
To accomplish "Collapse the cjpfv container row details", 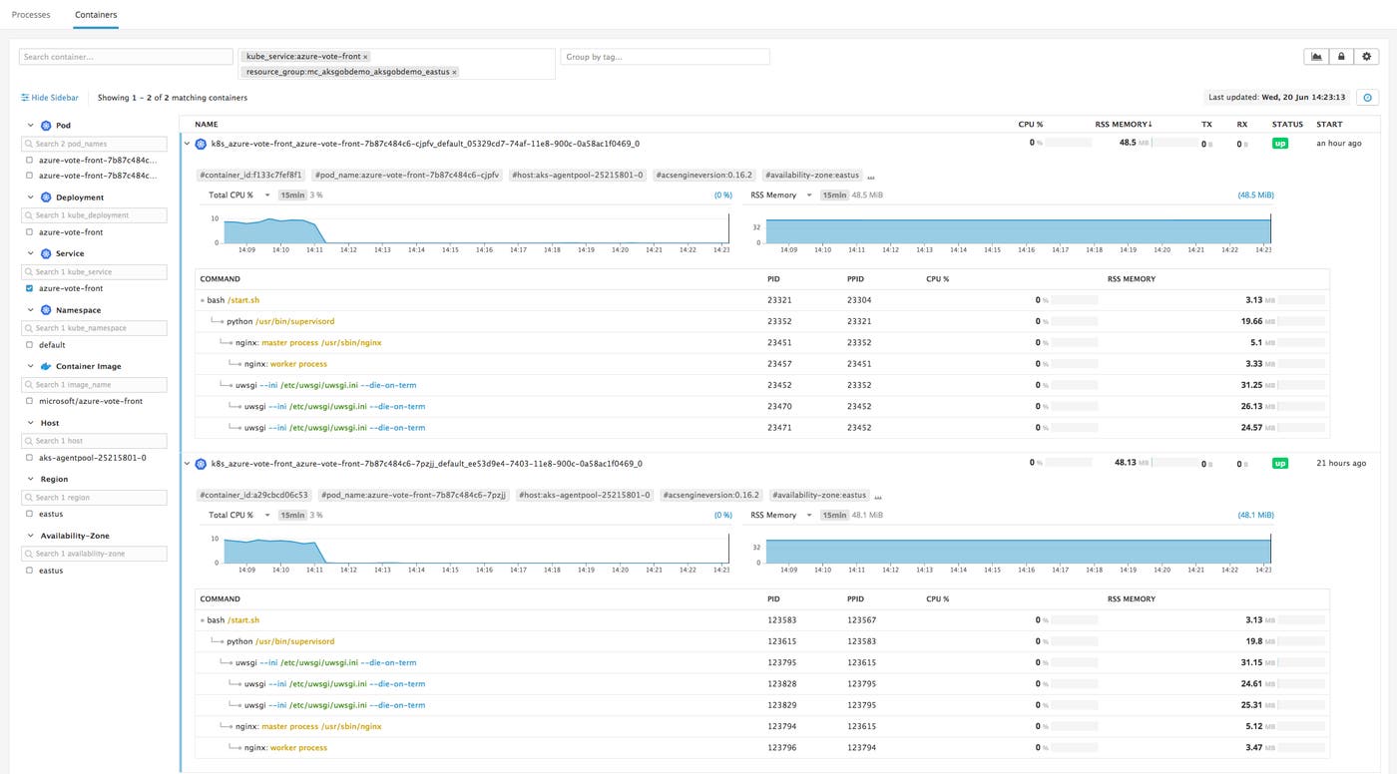I will point(188,144).
